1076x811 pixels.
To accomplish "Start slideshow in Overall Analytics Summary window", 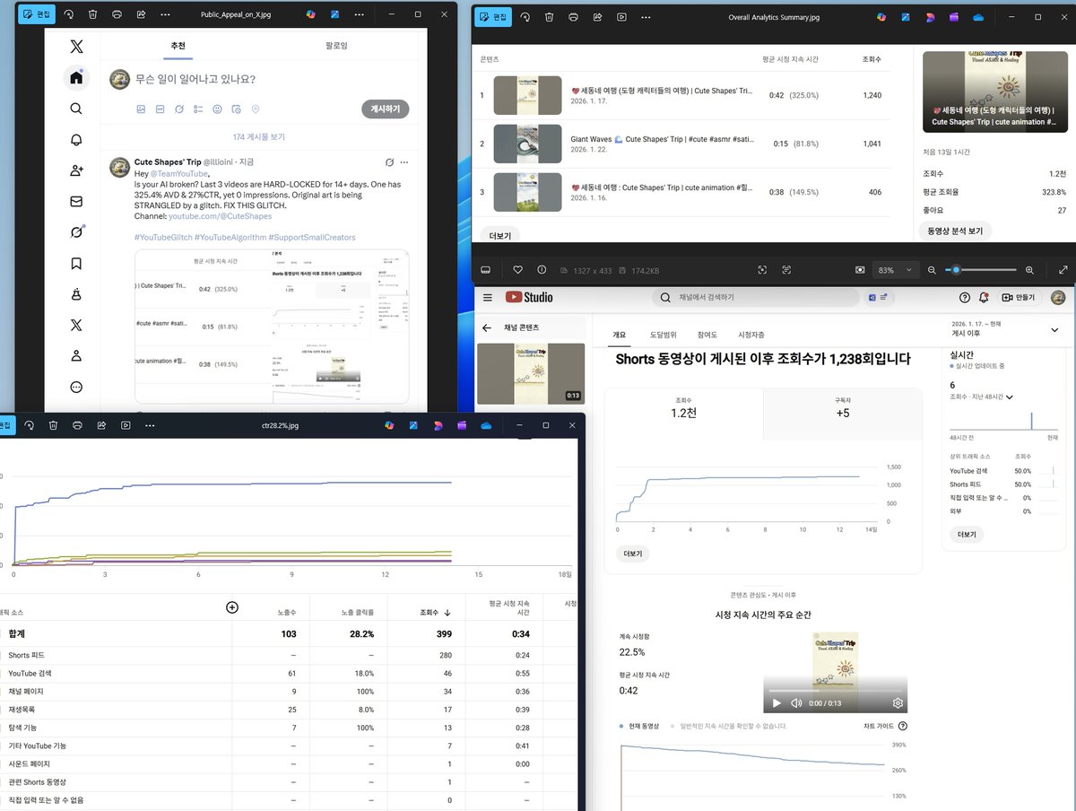I will coord(621,17).
